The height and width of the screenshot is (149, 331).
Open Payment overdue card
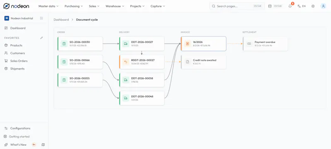(x=265, y=44)
